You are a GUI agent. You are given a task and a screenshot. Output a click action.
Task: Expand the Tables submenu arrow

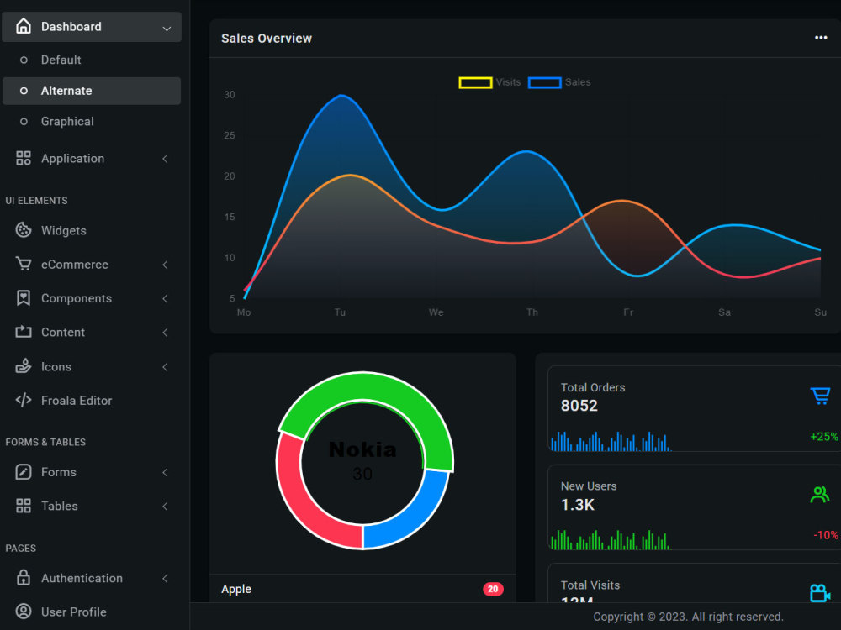(165, 507)
